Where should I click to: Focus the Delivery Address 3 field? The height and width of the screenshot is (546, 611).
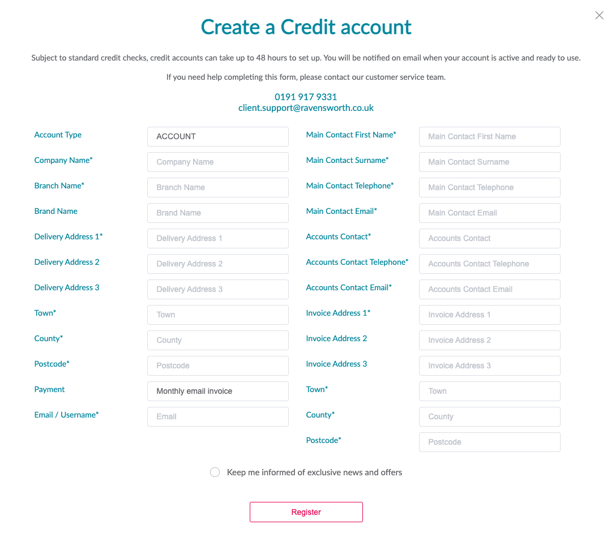pos(217,289)
